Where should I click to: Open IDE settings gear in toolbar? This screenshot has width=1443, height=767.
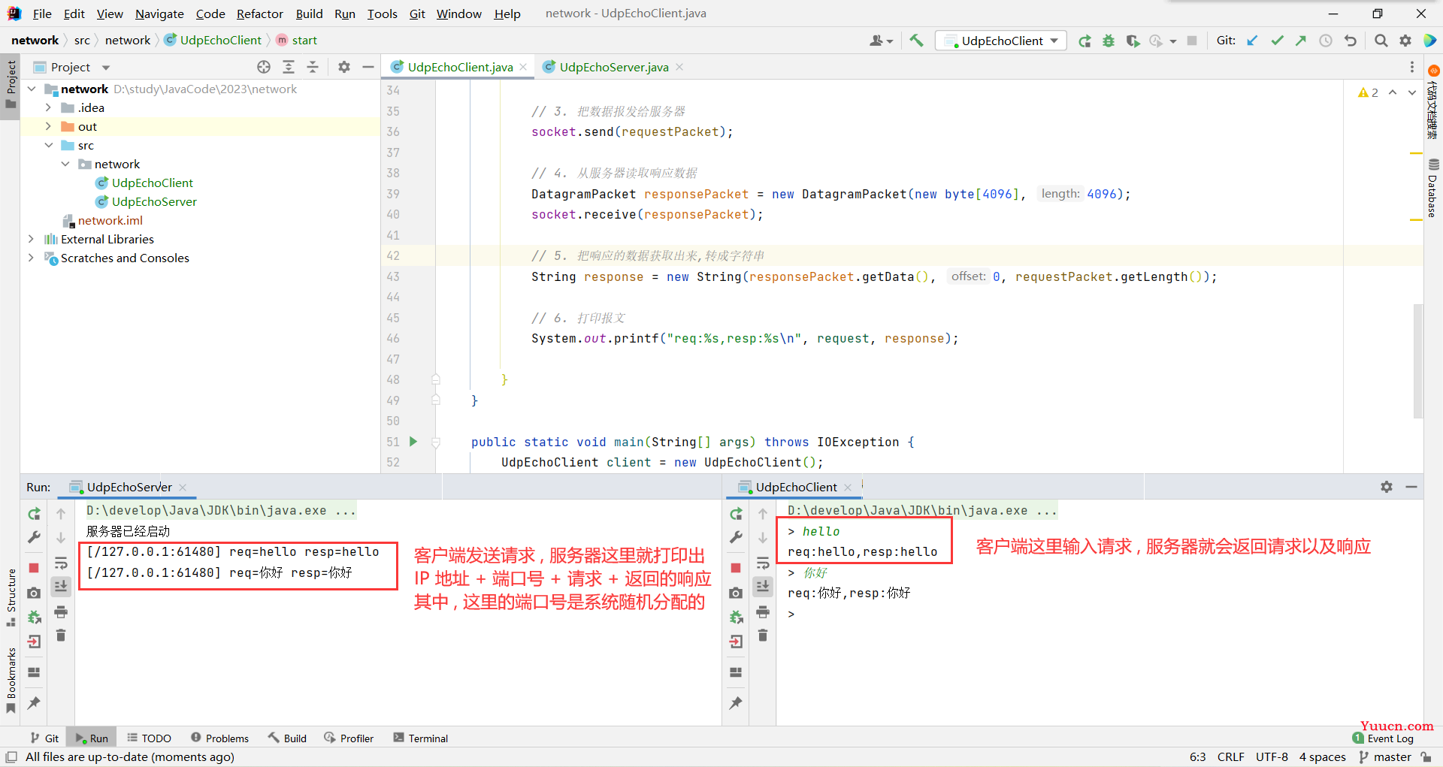pos(1405,41)
